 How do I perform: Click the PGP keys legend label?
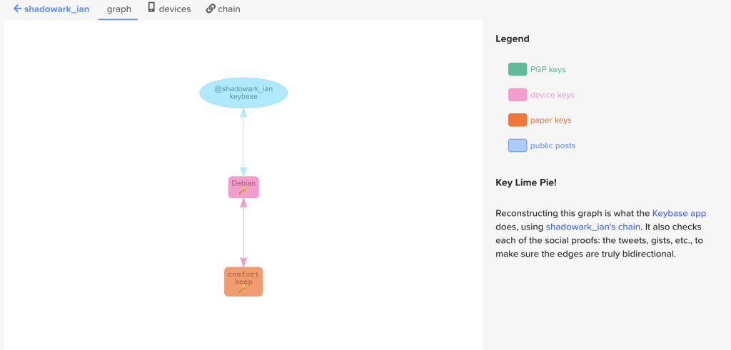tap(548, 69)
